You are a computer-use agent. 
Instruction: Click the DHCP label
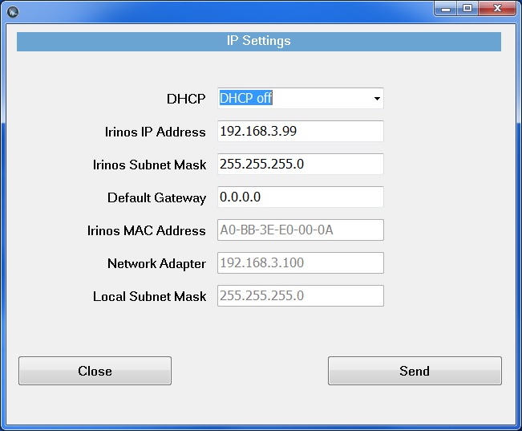186,99
